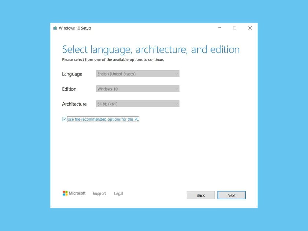Click the Legal link
308x231 pixels.
118,193
